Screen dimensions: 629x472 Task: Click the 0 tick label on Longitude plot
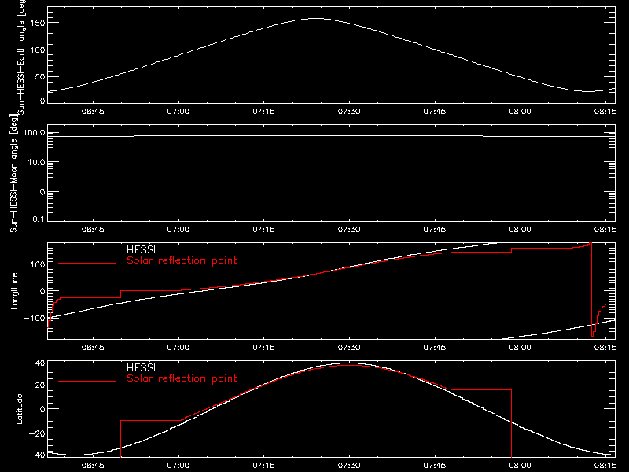click(x=42, y=291)
